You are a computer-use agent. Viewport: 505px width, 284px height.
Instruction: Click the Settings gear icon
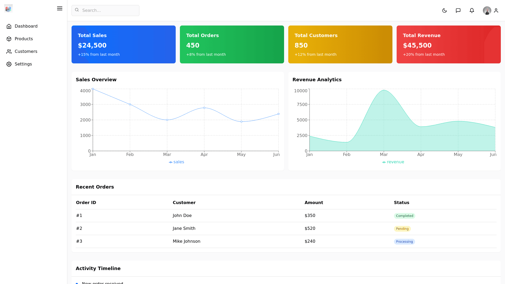tap(9, 64)
